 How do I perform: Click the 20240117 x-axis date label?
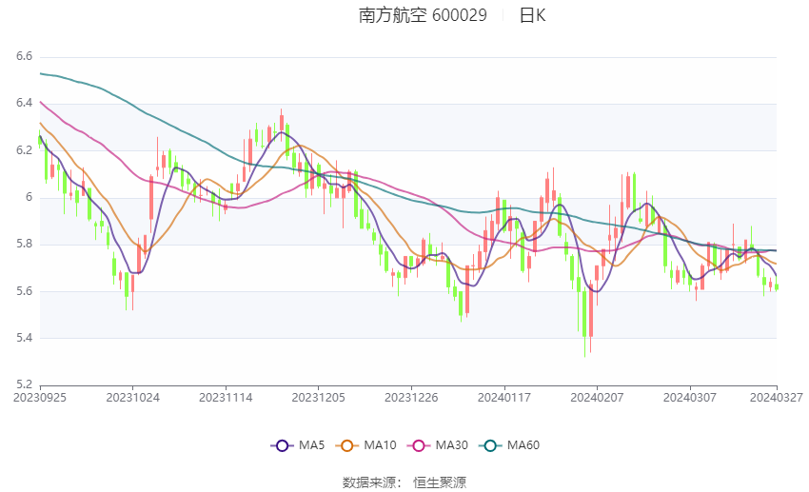pyautogui.click(x=504, y=398)
